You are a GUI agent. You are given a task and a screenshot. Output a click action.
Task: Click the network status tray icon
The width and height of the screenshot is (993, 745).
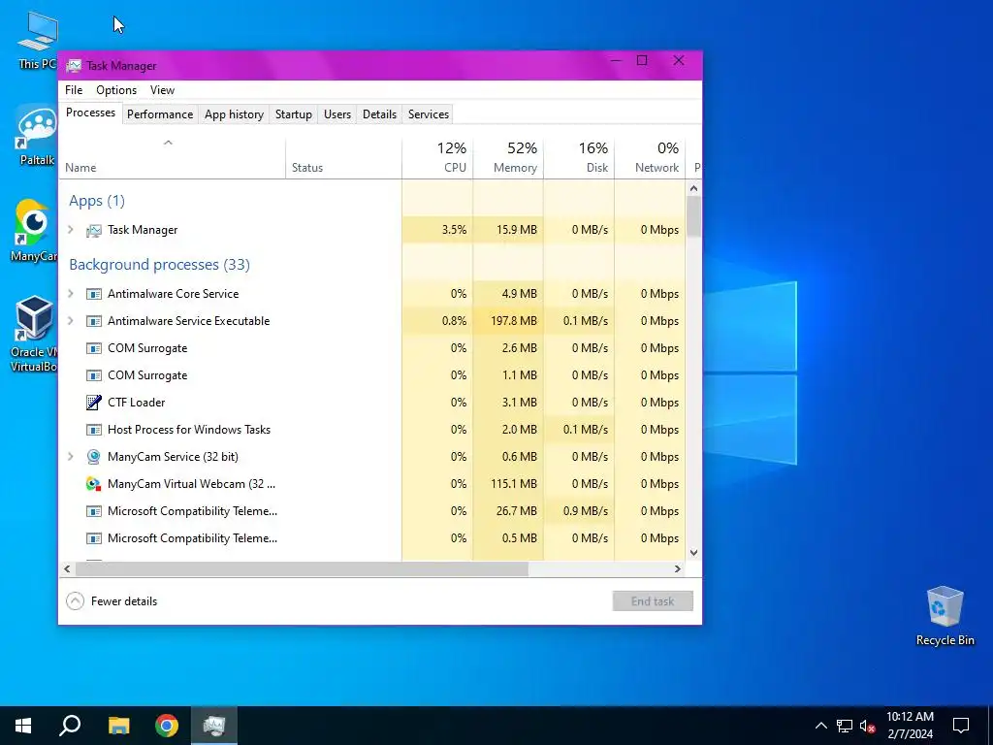pyautogui.click(x=845, y=726)
